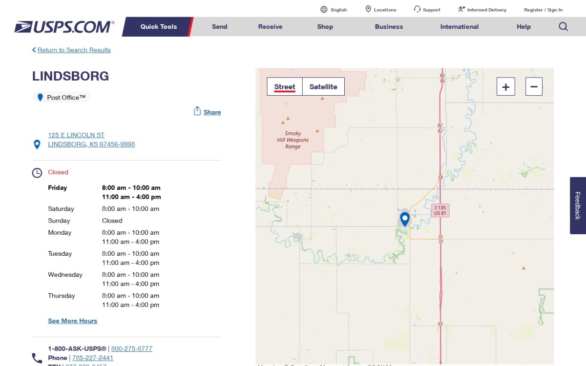Click the LINDSBORG heading
Image resolution: width=586 pixels, height=366 pixels.
pos(71,76)
